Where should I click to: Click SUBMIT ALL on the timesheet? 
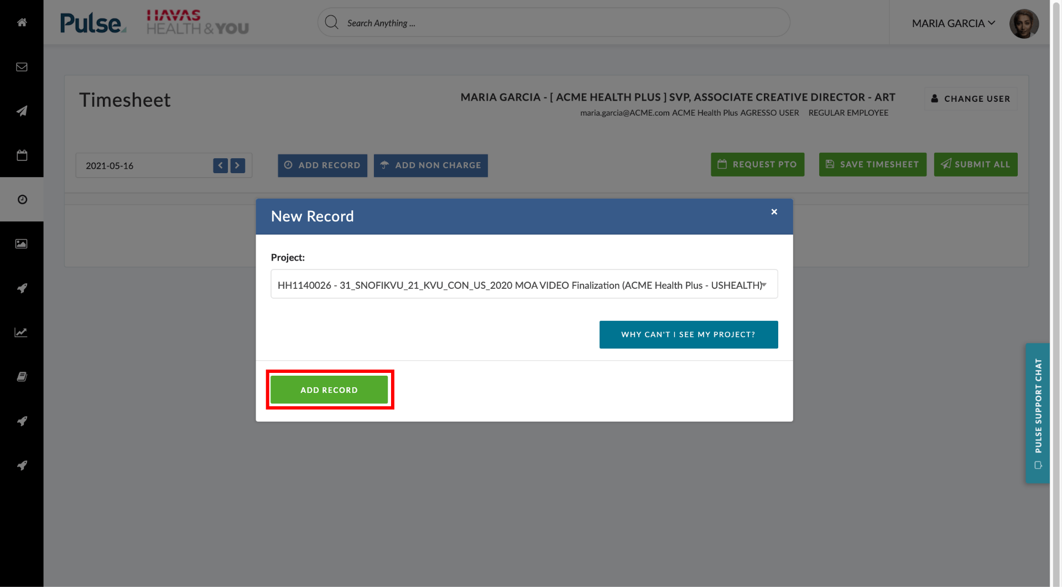point(975,164)
